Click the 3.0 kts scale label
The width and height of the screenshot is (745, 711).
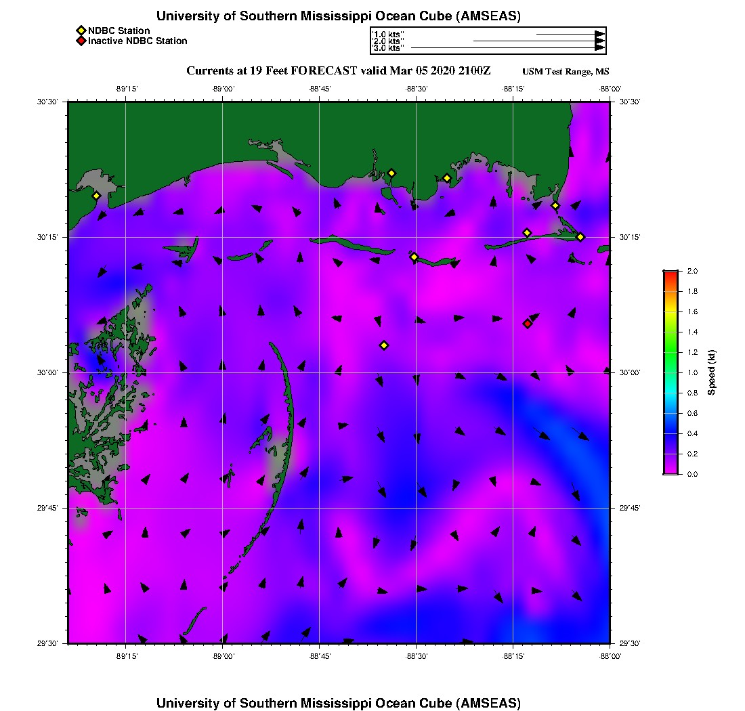click(x=388, y=48)
